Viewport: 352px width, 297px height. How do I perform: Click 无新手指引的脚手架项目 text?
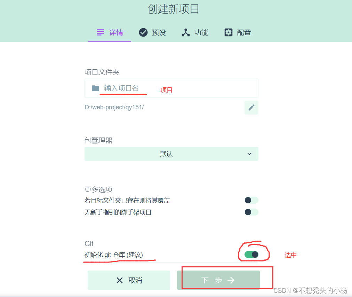point(118,212)
